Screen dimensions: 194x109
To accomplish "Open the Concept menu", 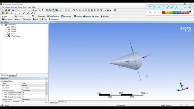I will (14, 7).
